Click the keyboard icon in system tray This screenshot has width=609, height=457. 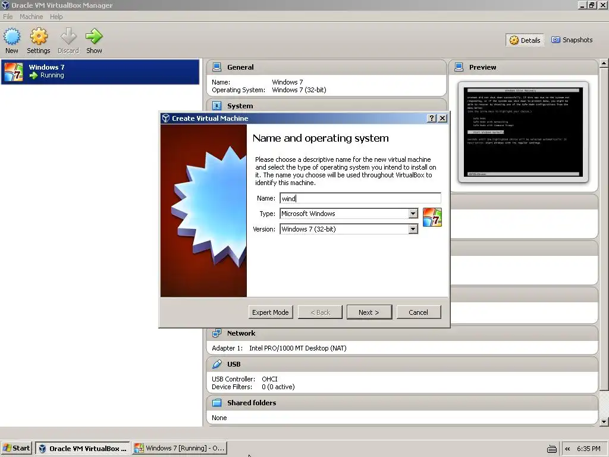tap(551, 449)
